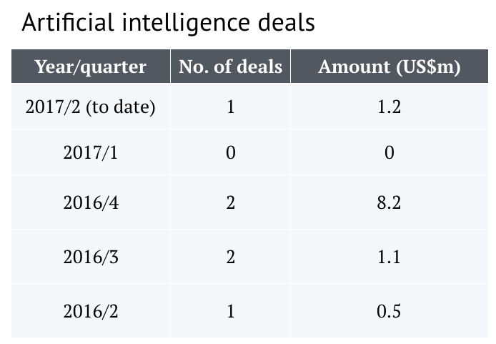This screenshot has height=344, width=496.
Task: Click the 2017/2 (to date) cell
Action: click(x=91, y=107)
